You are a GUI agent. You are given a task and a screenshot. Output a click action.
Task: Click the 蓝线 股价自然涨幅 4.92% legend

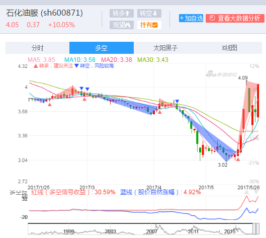pyautogui.click(x=160, y=192)
